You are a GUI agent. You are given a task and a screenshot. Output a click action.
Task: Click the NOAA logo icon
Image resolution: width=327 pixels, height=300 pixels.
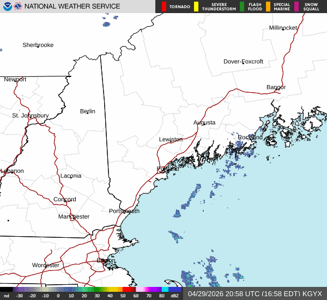(x=8, y=7)
